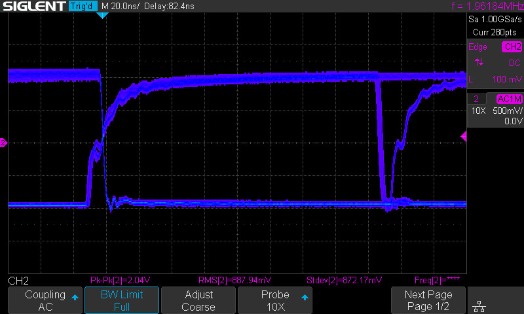This screenshot has height=314, width=524.
Task: Click the CH2 menu title label
Action: click(x=18, y=281)
